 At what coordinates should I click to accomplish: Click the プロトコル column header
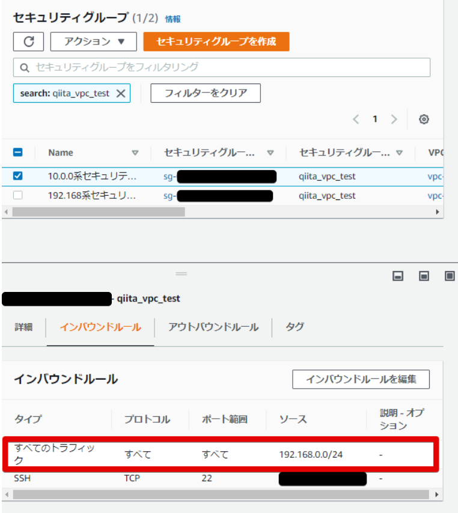point(147,419)
